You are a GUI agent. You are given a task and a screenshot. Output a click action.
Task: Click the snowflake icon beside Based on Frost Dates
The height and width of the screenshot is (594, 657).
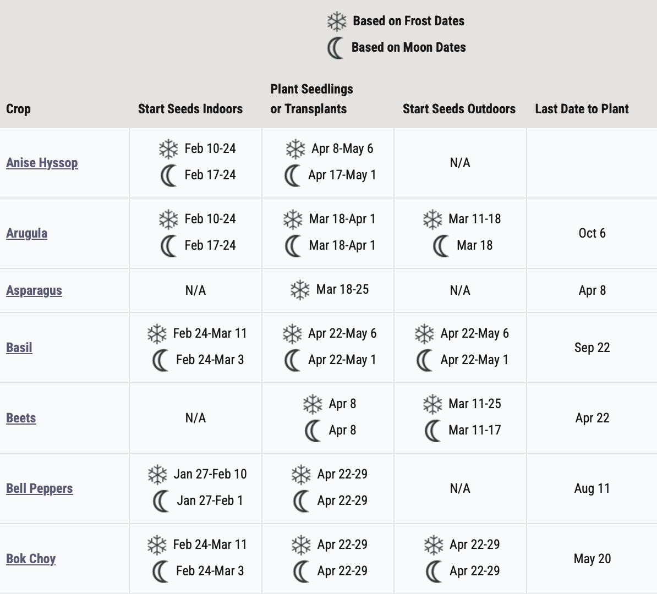pos(336,21)
